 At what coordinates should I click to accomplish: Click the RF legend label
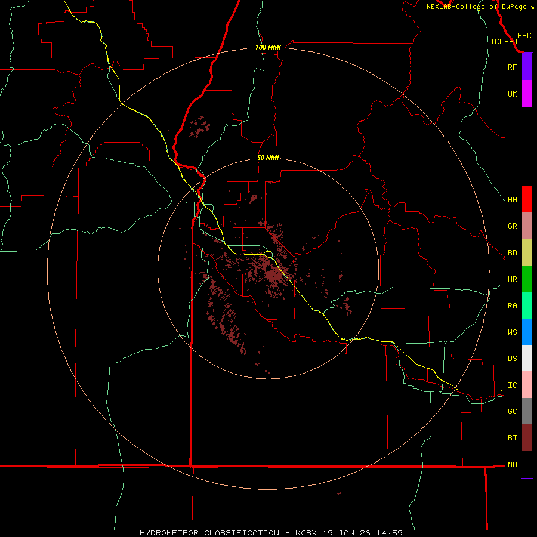tap(512, 67)
